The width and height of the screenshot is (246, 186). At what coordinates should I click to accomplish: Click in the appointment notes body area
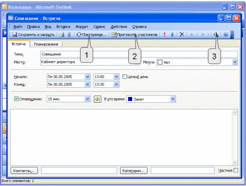[121, 137]
